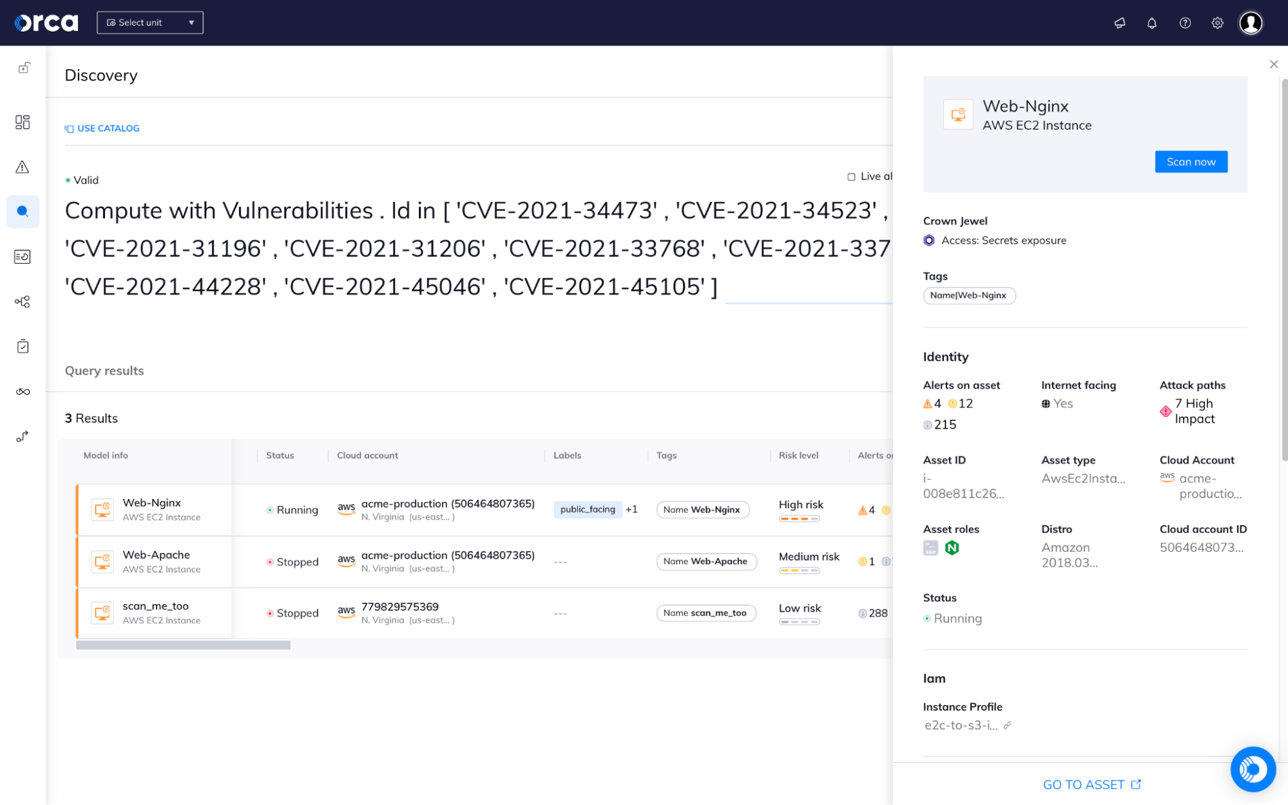View the Alerts warning triangle in sidebar
The height and width of the screenshot is (805, 1288).
point(23,168)
